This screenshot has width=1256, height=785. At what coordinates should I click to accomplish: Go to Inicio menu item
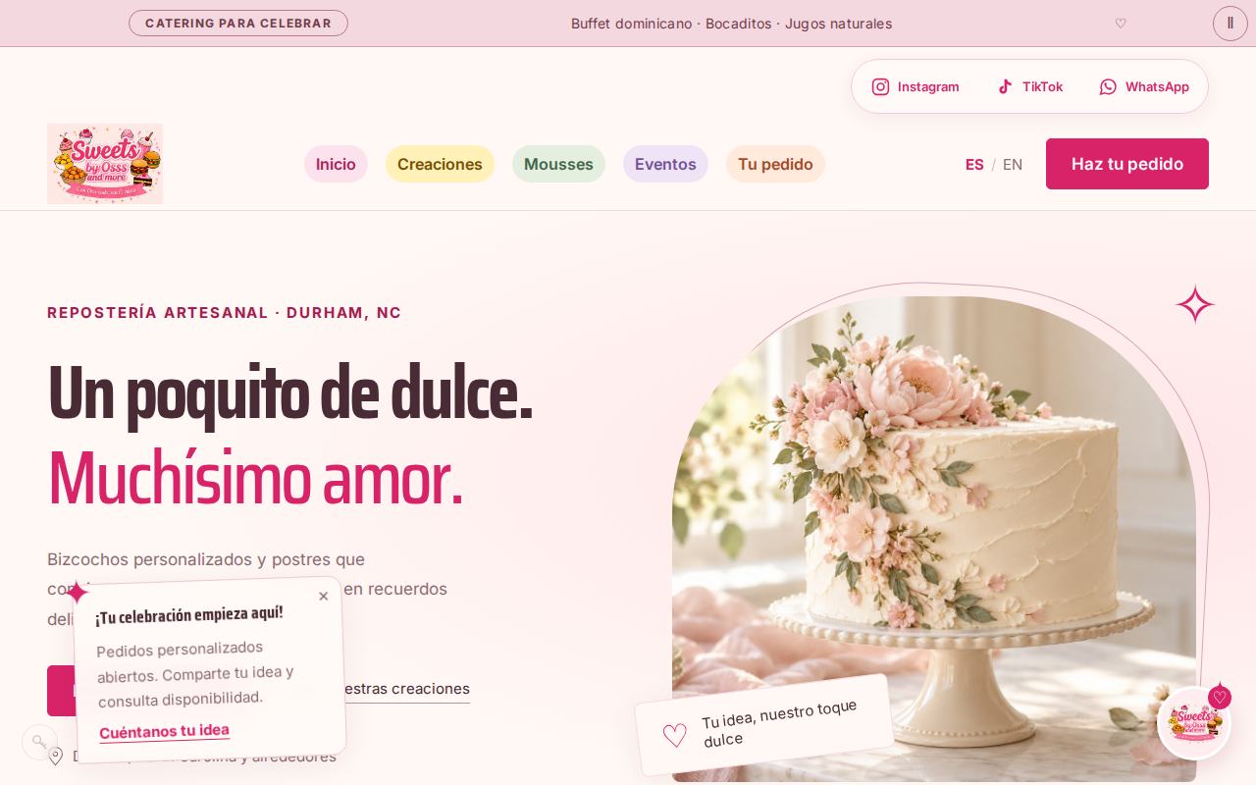click(x=336, y=164)
